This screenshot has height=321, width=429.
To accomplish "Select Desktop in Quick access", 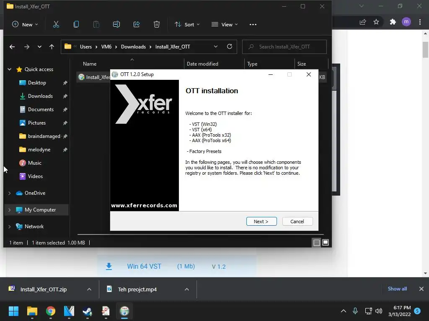I will point(37,83).
